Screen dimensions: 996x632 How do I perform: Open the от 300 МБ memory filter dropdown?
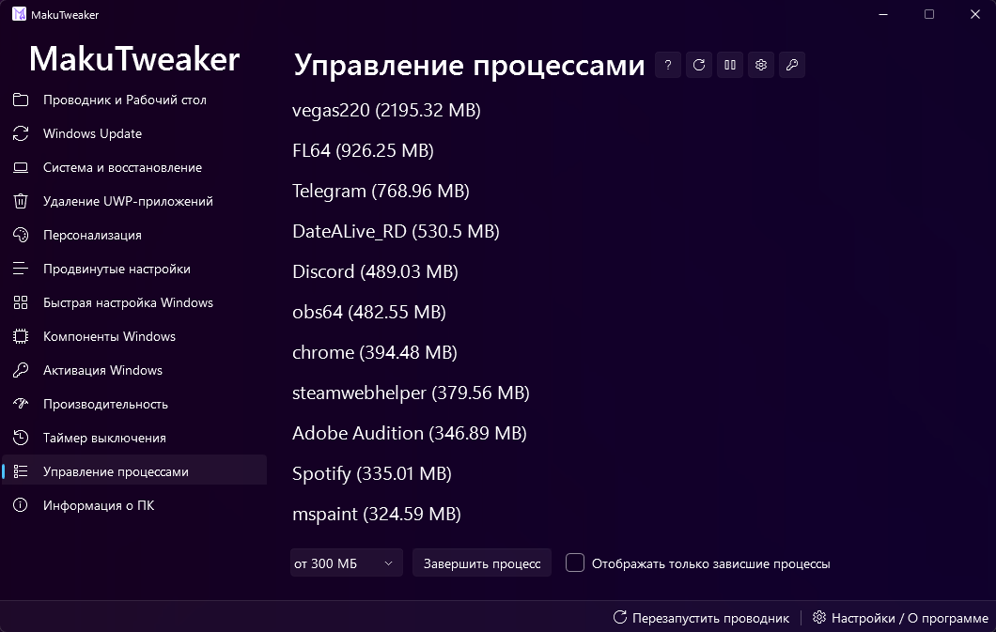[x=346, y=563]
